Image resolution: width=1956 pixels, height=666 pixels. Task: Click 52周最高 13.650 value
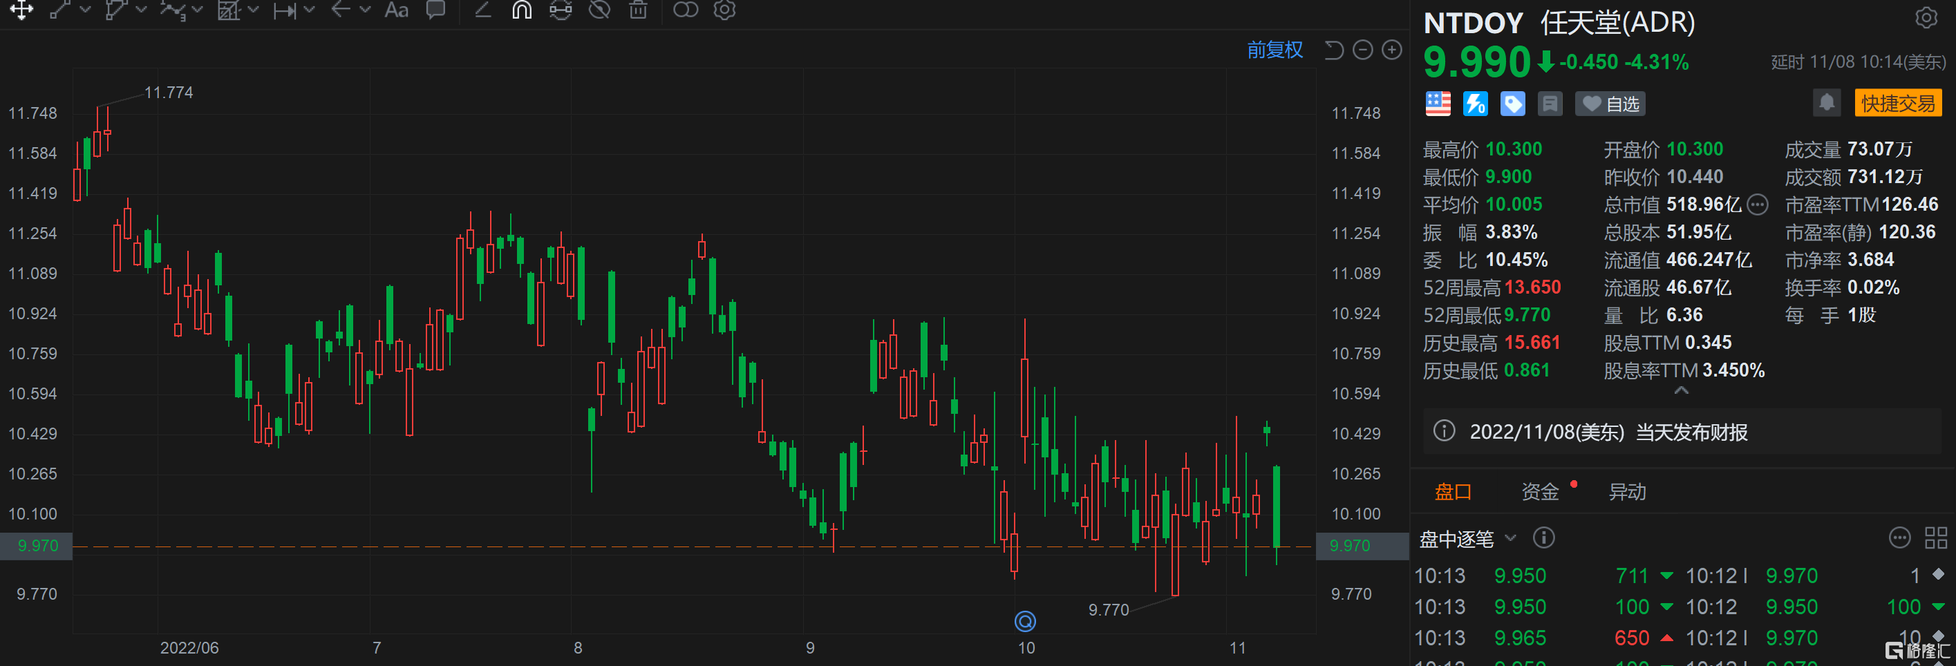[x=1532, y=287]
